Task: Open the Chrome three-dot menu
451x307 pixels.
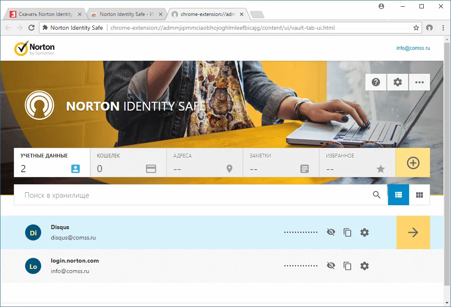Action: pyautogui.click(x=443, y=28)
